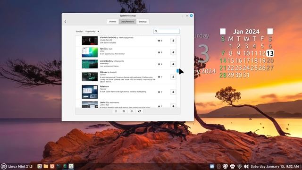Click the Sort by label
This screenshot has width=302, height=170.
[x=79, y=31]
